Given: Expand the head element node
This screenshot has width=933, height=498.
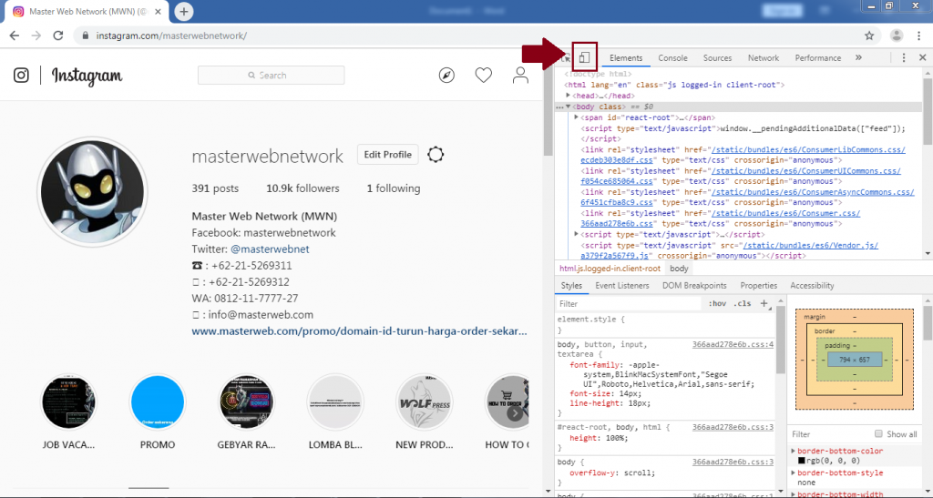Looking at the screenshot, I should (x=569, y=95).
